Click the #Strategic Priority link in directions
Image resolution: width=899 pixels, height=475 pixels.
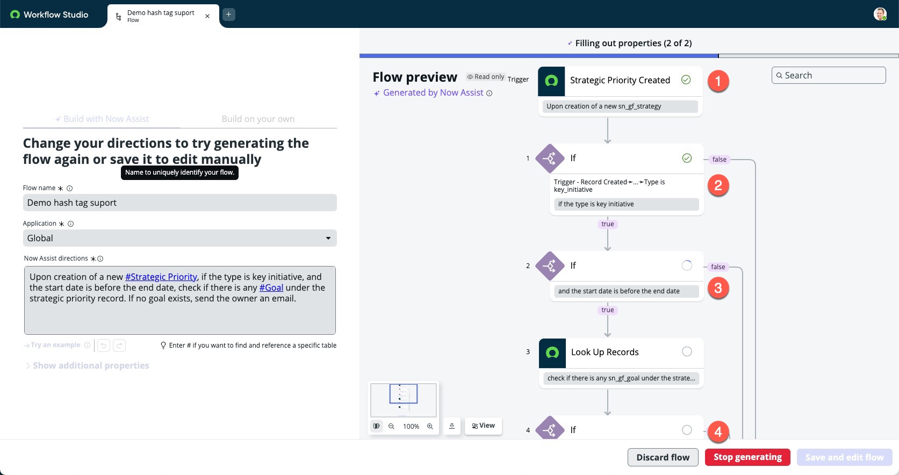tap(161, 277)
